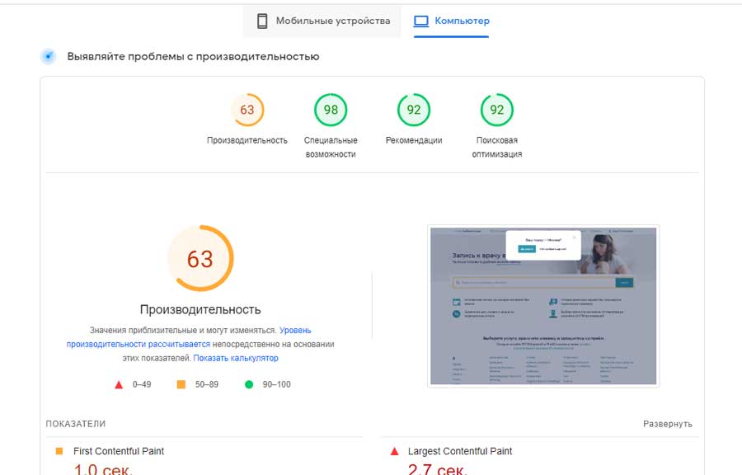Open the Показать калькулятор link

[236, 357]
